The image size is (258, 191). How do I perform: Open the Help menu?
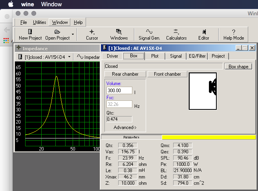78,22
